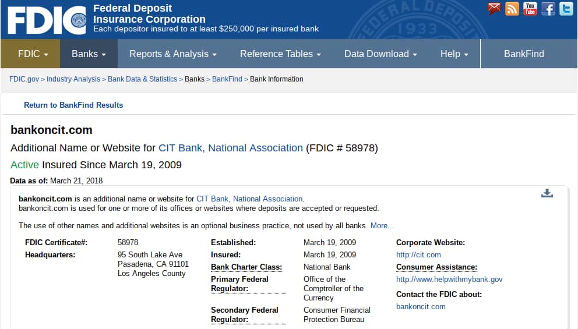Image resolution: width=578 pixels, height=329 pixels.
Task: Open the Help dropdown menu
Action: tap(454, 54)
